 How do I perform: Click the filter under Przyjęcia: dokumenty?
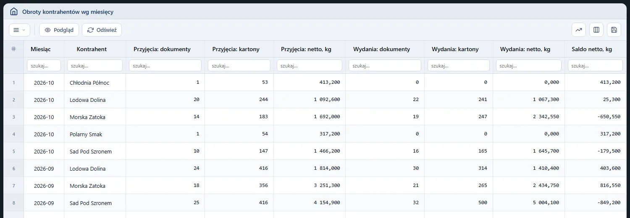click(165, 65)
